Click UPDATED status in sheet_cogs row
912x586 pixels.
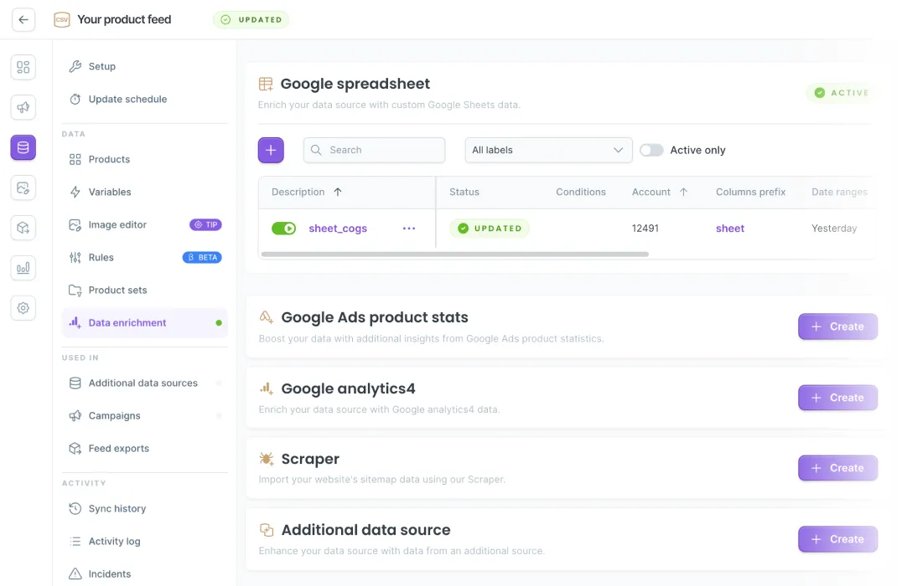click(x=490, y=229)
